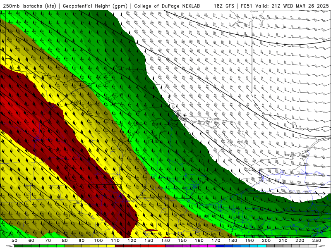Pick the gray swatch below the 210 label
Viewport: 331px width, 248px height.
tap(287, 246)
